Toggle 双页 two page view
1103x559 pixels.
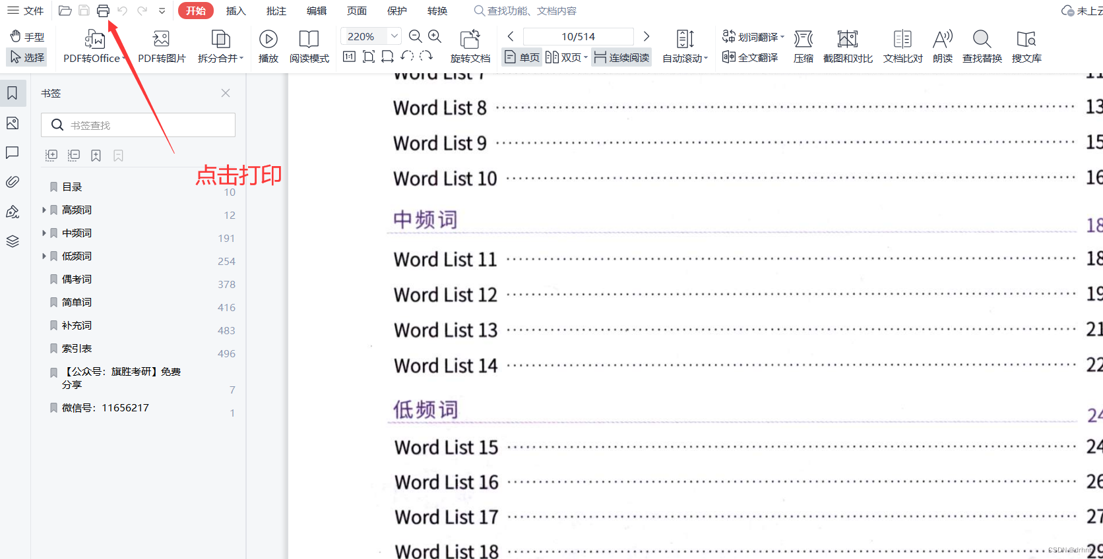(x=563, y=57)
